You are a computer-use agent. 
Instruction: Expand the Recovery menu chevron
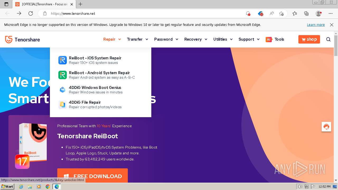(206, 39)
